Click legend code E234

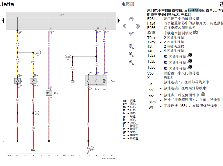[151, 19]
